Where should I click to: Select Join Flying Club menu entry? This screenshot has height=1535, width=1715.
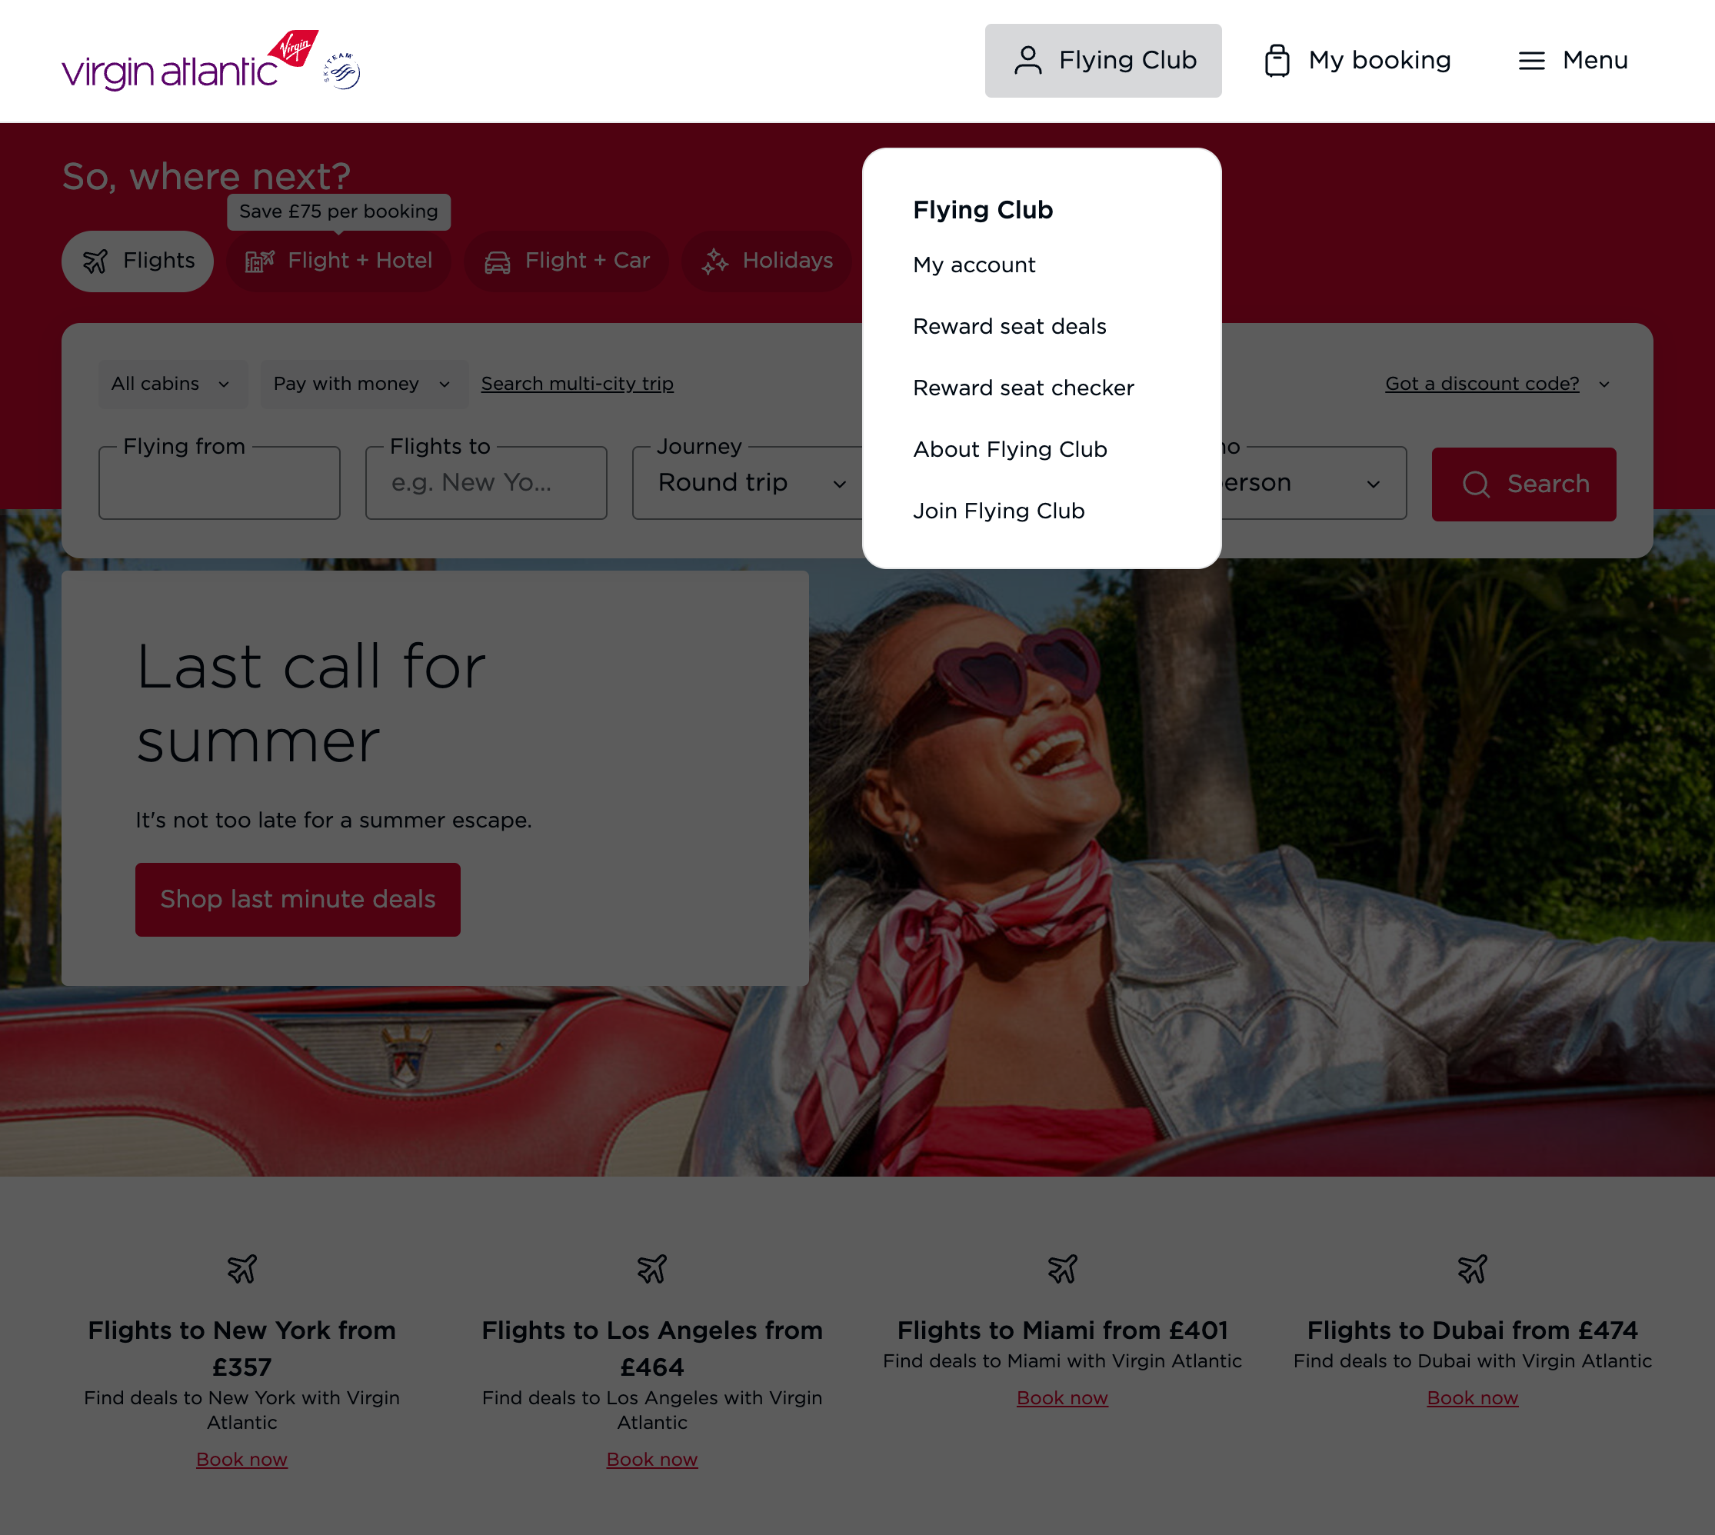coord(999,511)
